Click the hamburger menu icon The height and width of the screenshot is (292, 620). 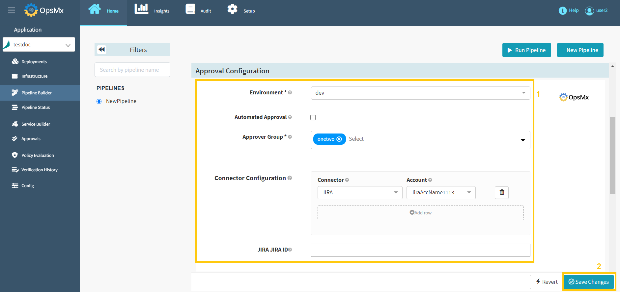(x=12, y=10)
